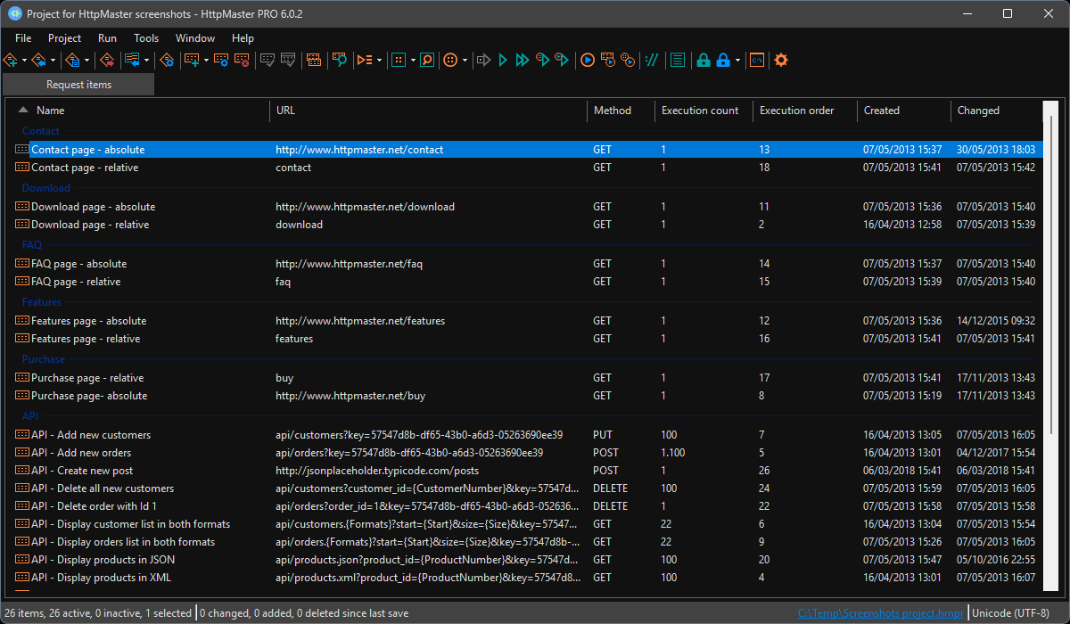Expand dropdown arrow beside save project icon
The width and height of the screenshot is (1070, 624).
(87, 61)
